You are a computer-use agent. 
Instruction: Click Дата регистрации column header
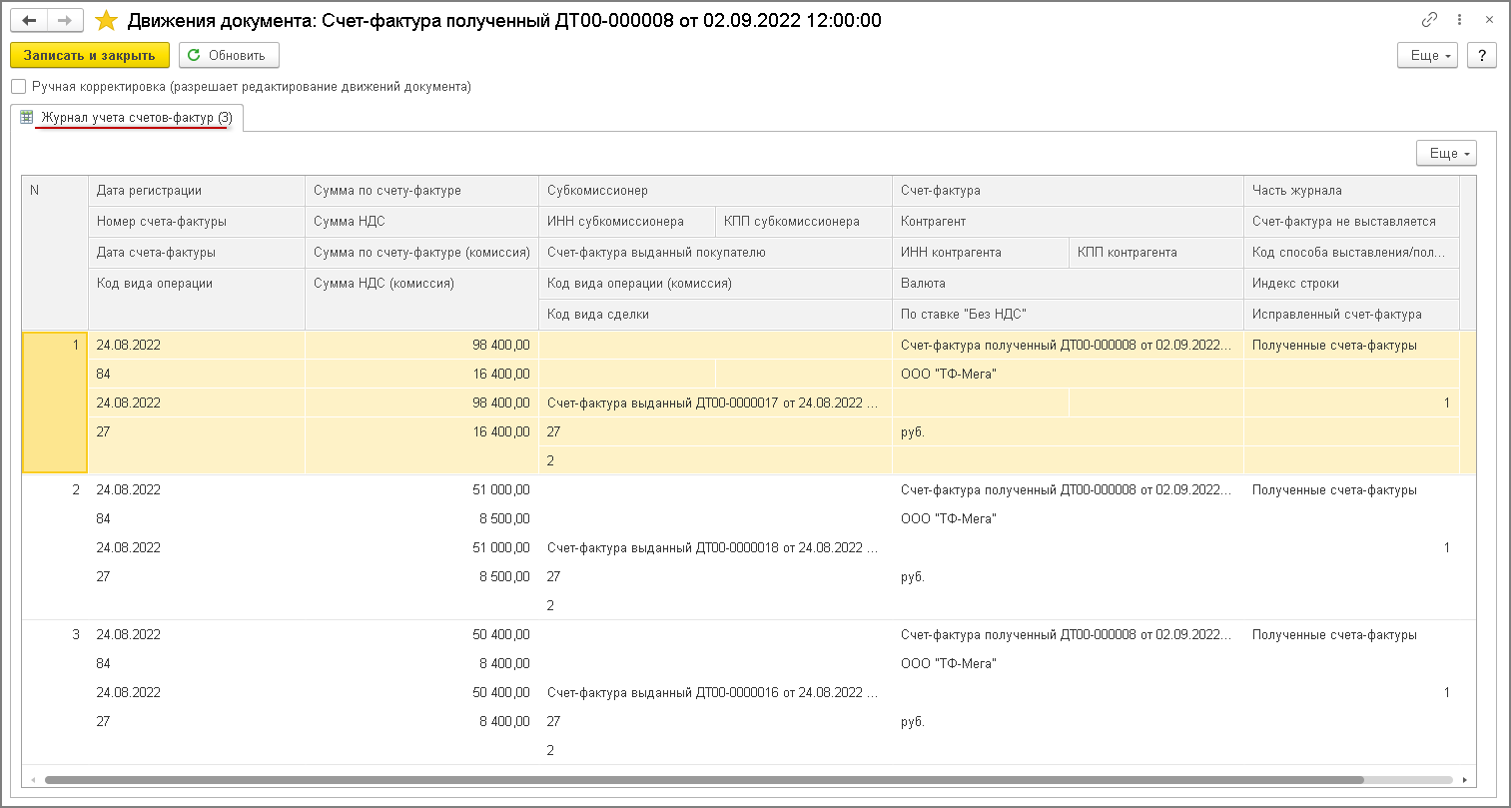(x=197, y=191)
